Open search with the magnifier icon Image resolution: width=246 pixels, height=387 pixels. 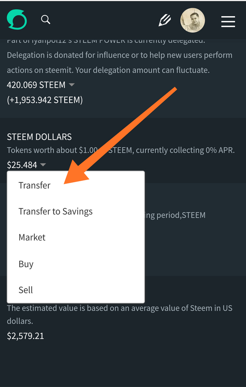click(46, 20)
